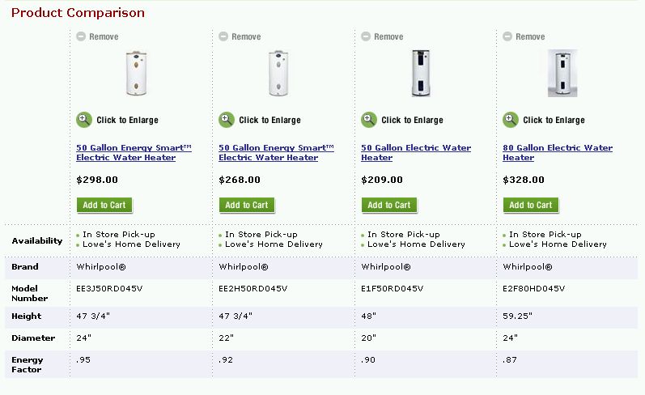Click the Remove icon above the $298.00 heater
The height and width of the screenshot is (395, 645).
point(81,36)
